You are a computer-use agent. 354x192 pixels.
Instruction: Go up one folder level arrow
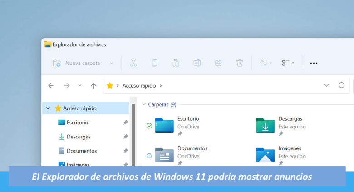tap(93, 85)
